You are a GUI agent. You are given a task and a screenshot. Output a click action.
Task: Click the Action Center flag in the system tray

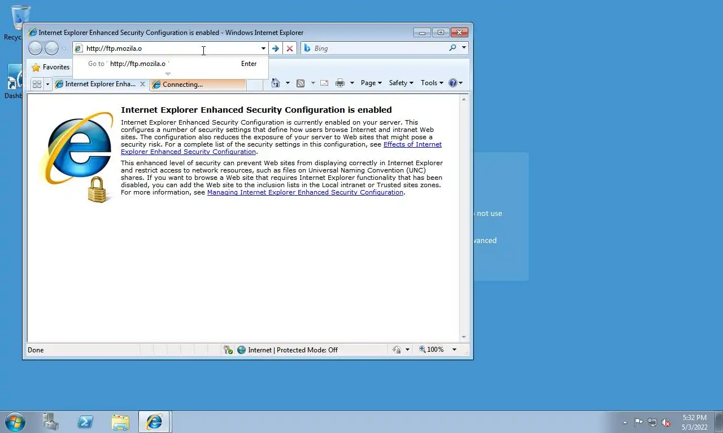tap(638, 422)
